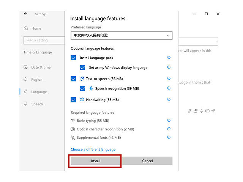Click handwriting icon in background language list
Image resolution: width=243 pixels, height=182 pixels.
coord(207,111)
